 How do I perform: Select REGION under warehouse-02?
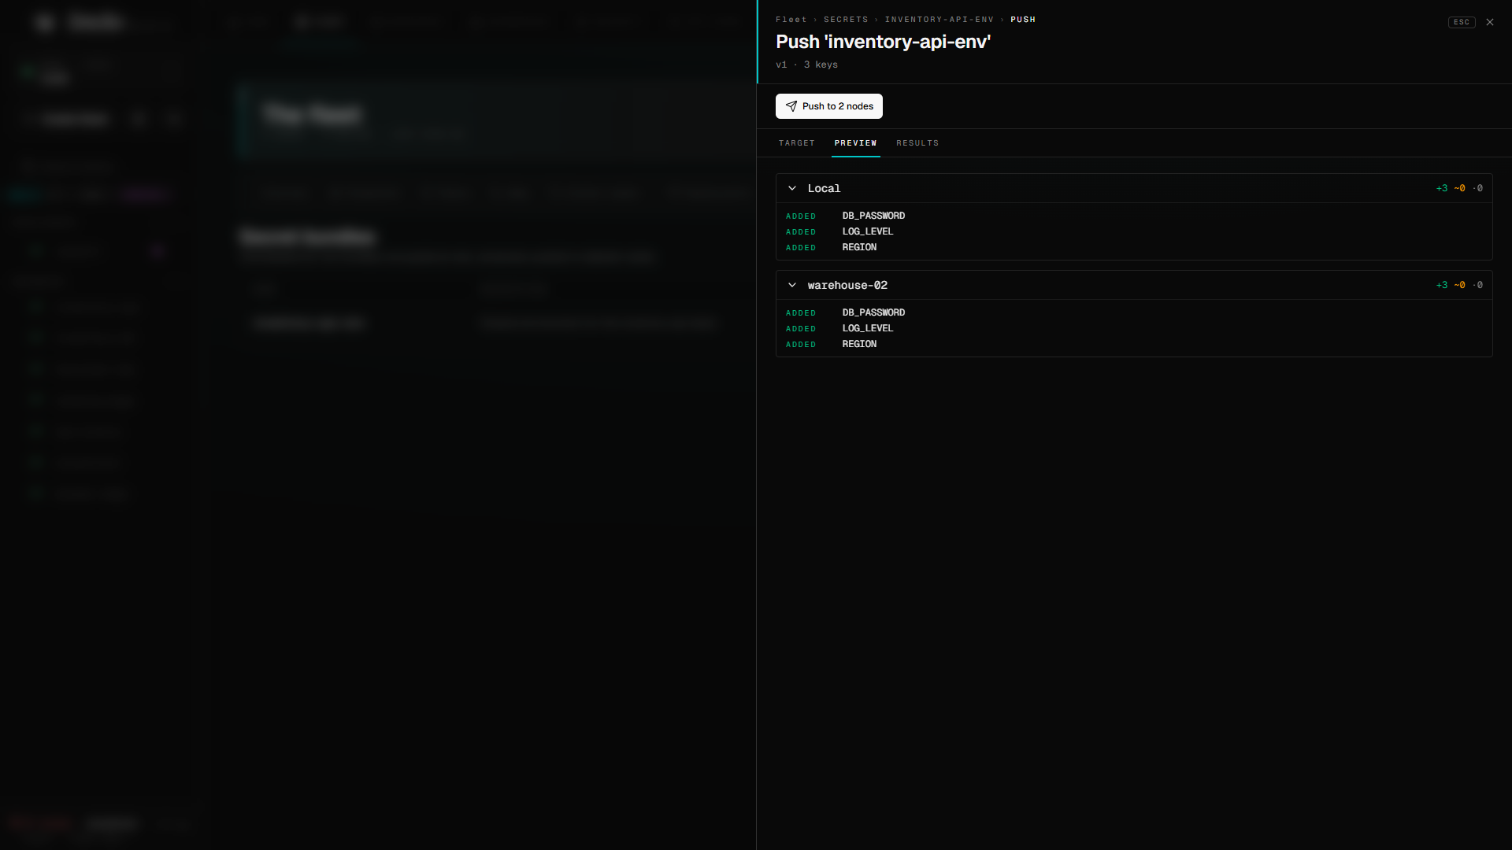[859, 344]
